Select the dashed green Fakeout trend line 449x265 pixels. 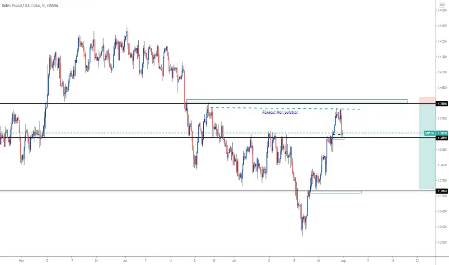[x=286, y=108]
